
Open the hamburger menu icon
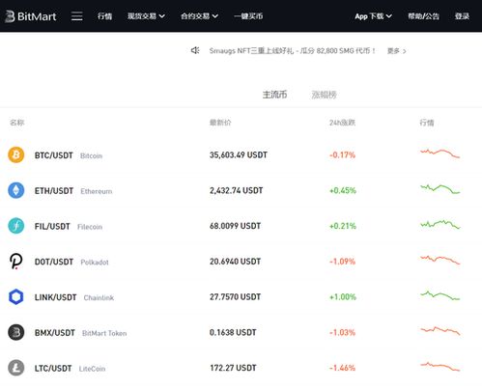[76, 16]
